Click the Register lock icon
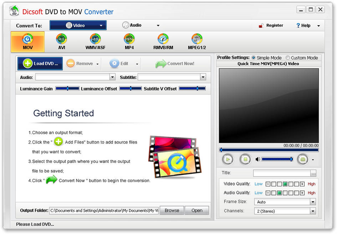 point(261,25)
